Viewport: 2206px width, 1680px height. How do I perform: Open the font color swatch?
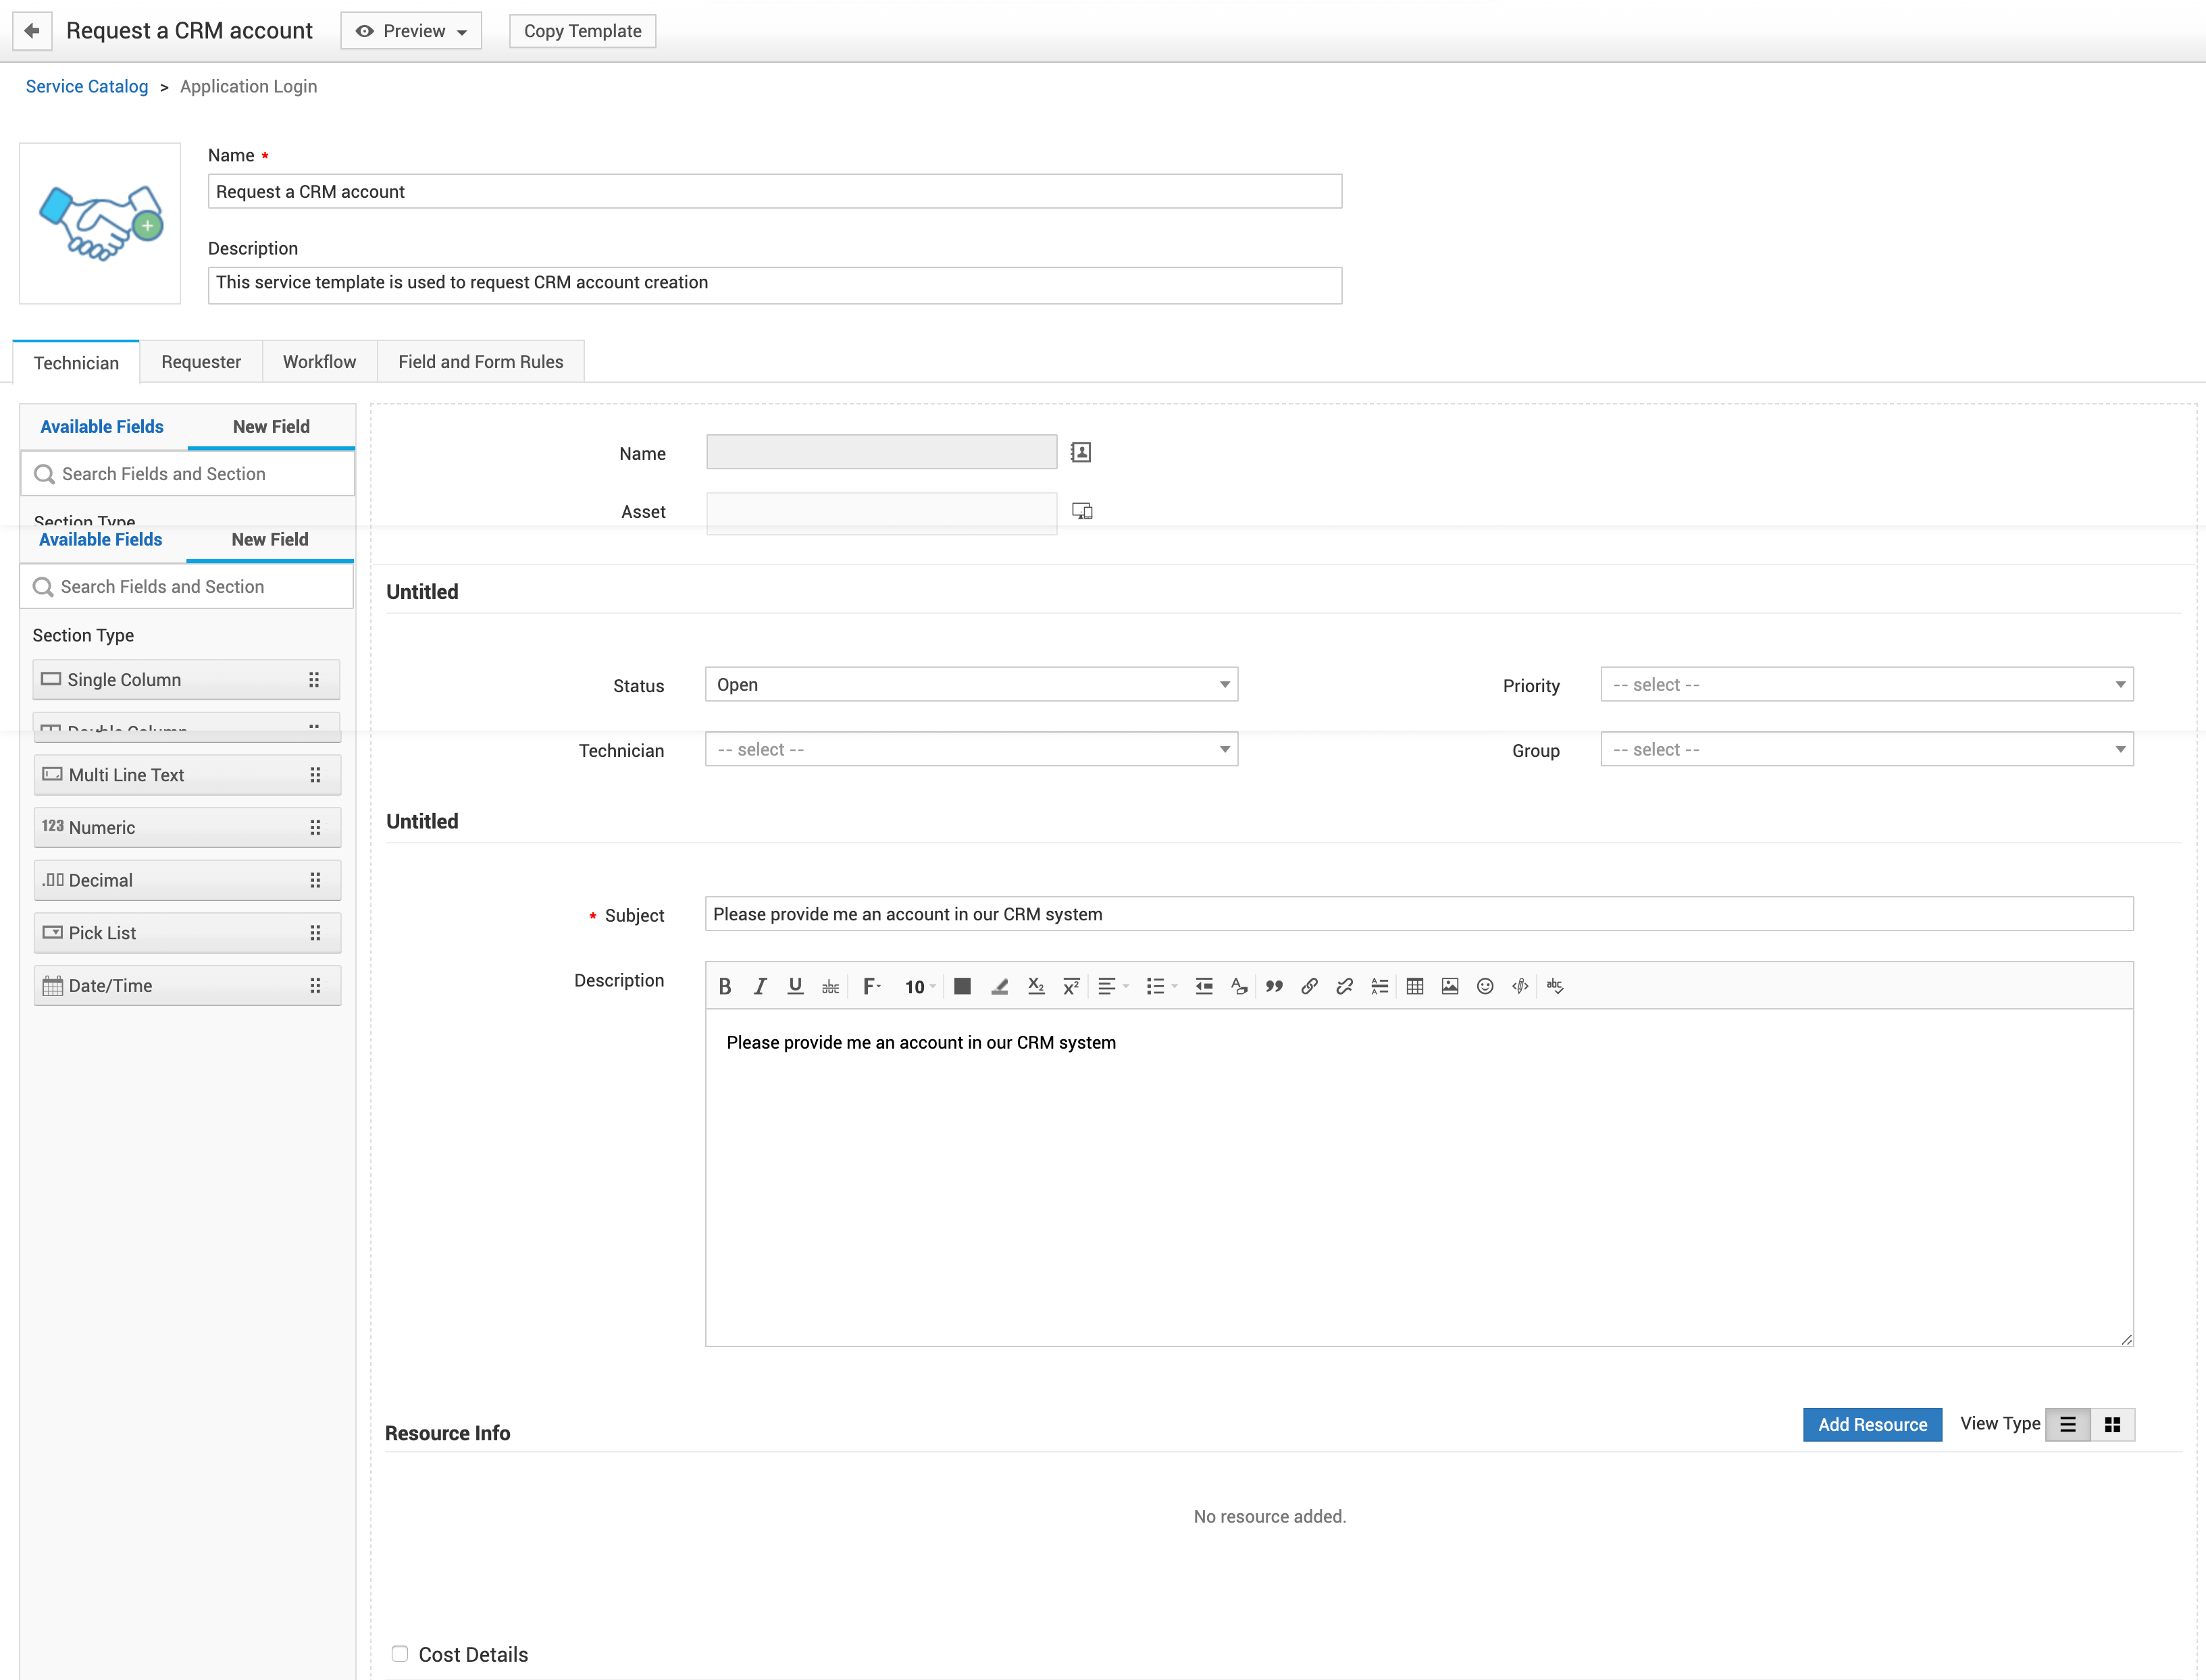961,986
